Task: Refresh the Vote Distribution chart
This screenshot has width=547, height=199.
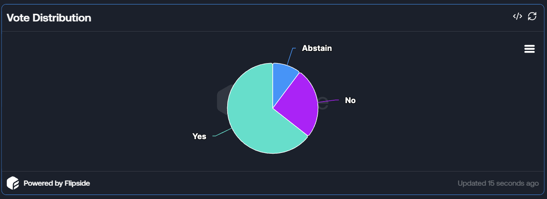Action: 532,16
